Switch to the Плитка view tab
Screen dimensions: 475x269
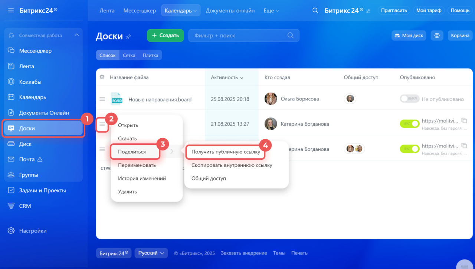150,55
